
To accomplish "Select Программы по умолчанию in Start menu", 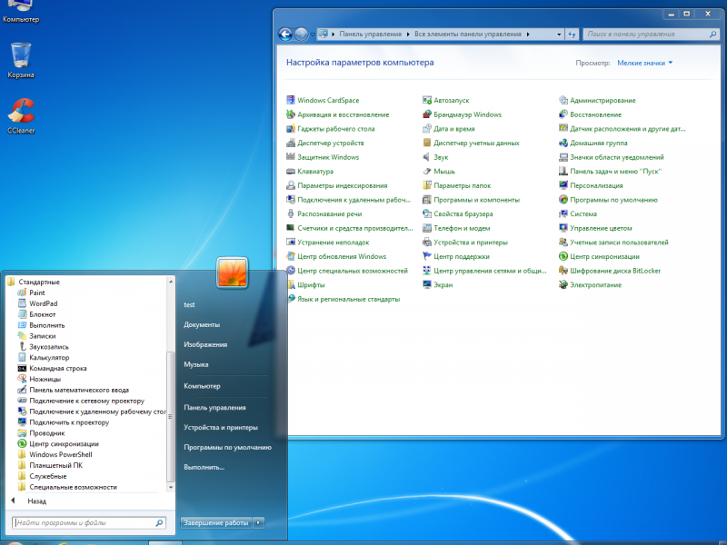I will [x=228, y=447].
